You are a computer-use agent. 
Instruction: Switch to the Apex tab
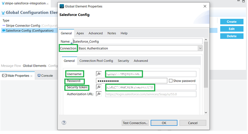tap(80, 33)
